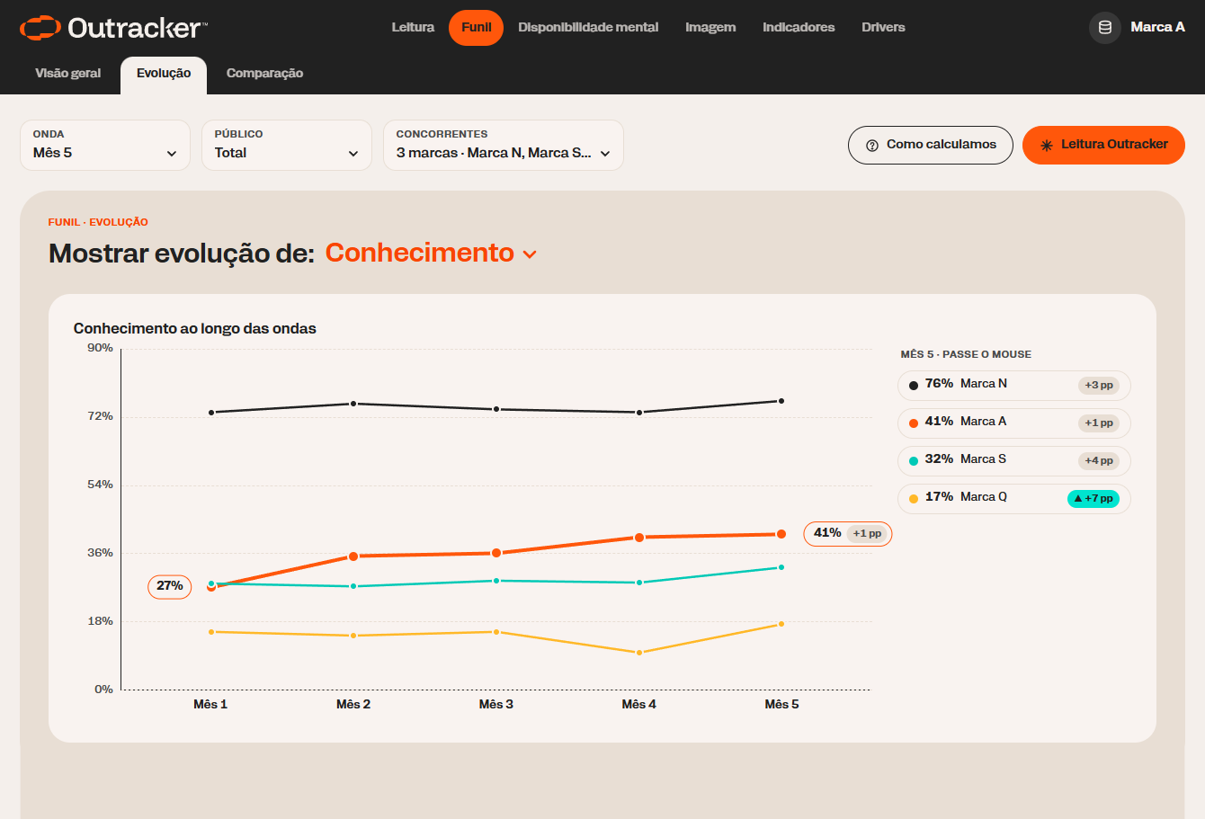Switch to the Comparação tab
This screenshot has height=819, width=1205.
point(264,74)
